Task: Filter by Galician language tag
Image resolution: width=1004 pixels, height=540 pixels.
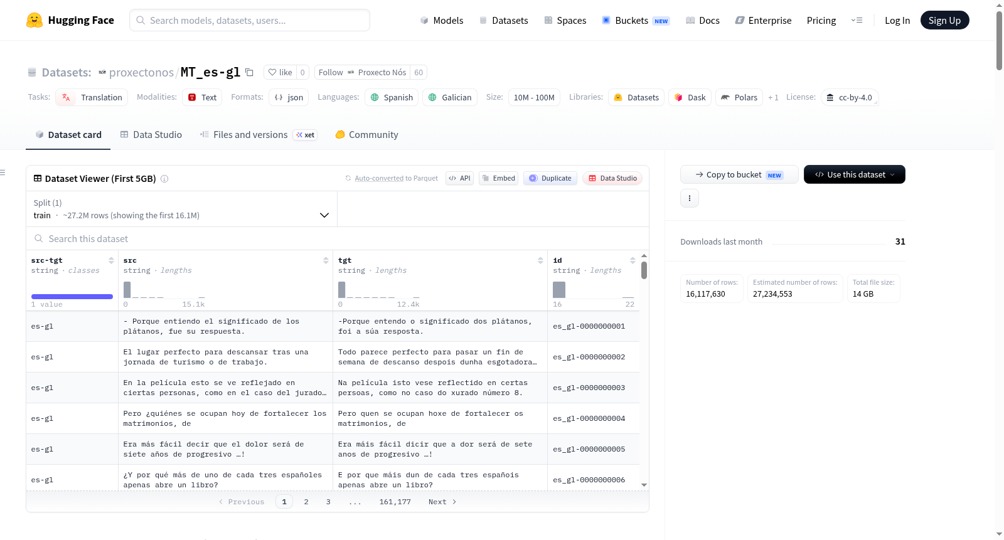Action: click(x=450, y=97)
